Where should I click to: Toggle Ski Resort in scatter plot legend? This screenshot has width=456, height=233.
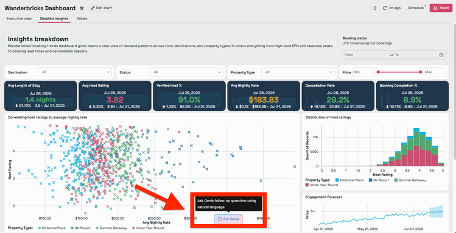coord(82,228)
